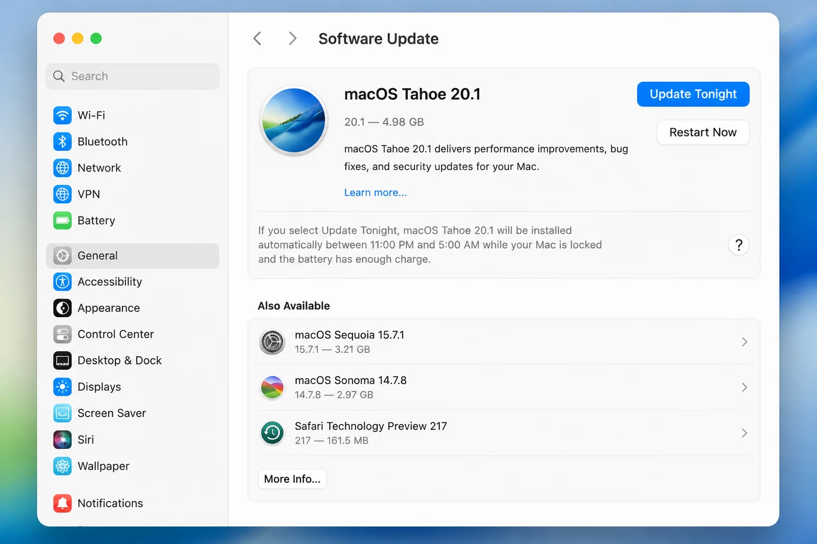Open help with the question mark button

tap(739, 245)
